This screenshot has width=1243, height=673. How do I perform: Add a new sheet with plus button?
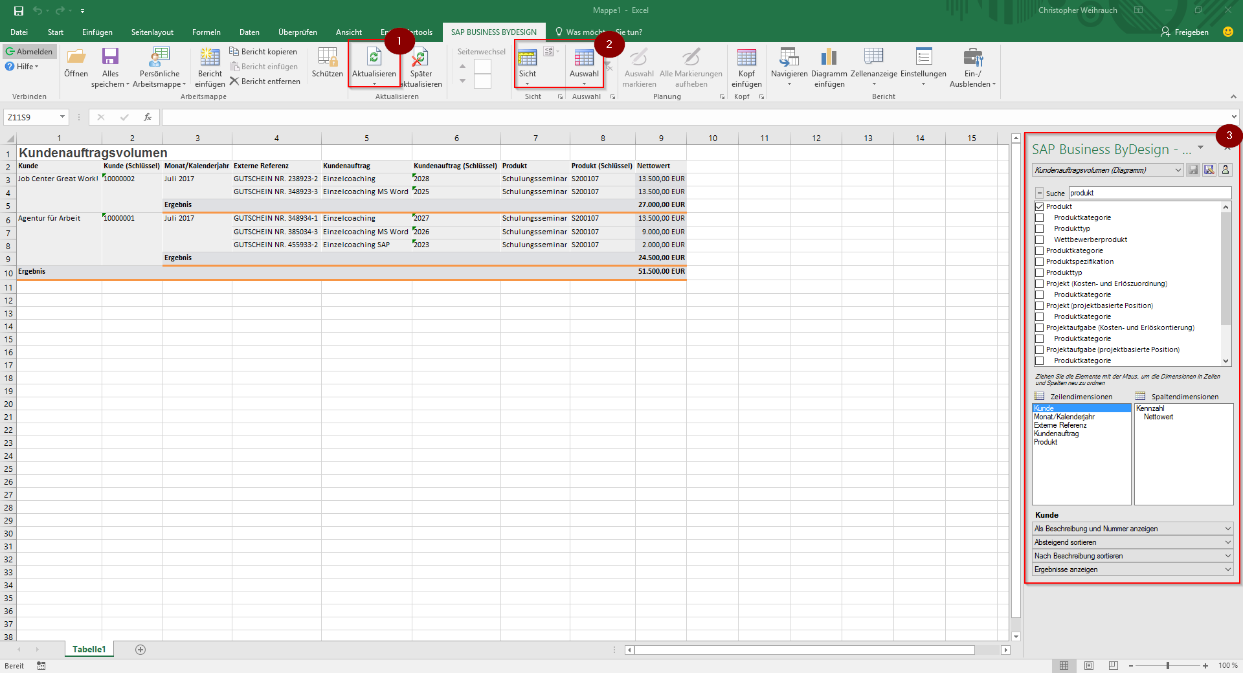[x=140, y=649]
